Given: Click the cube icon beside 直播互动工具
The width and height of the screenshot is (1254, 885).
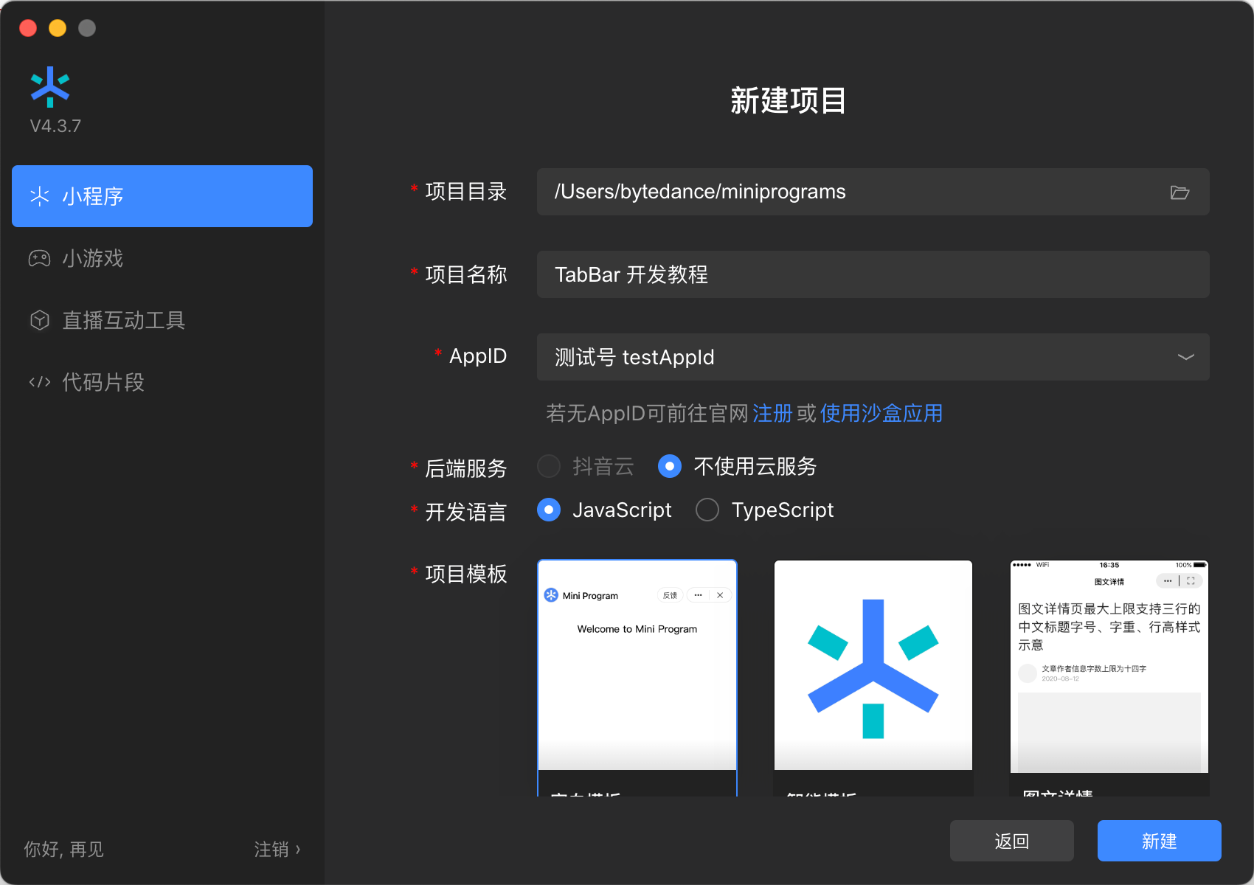Looking at the screenshot, I should 39,320.
